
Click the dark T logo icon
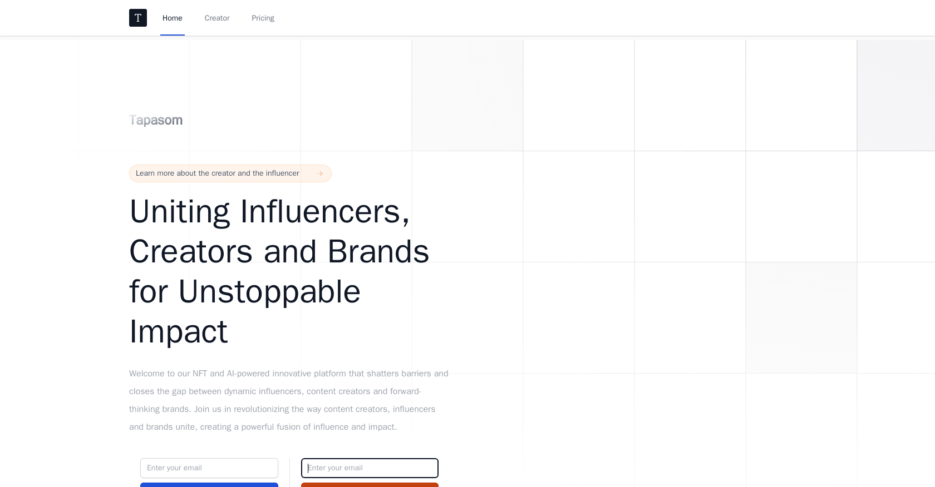[x=138, y=18]
